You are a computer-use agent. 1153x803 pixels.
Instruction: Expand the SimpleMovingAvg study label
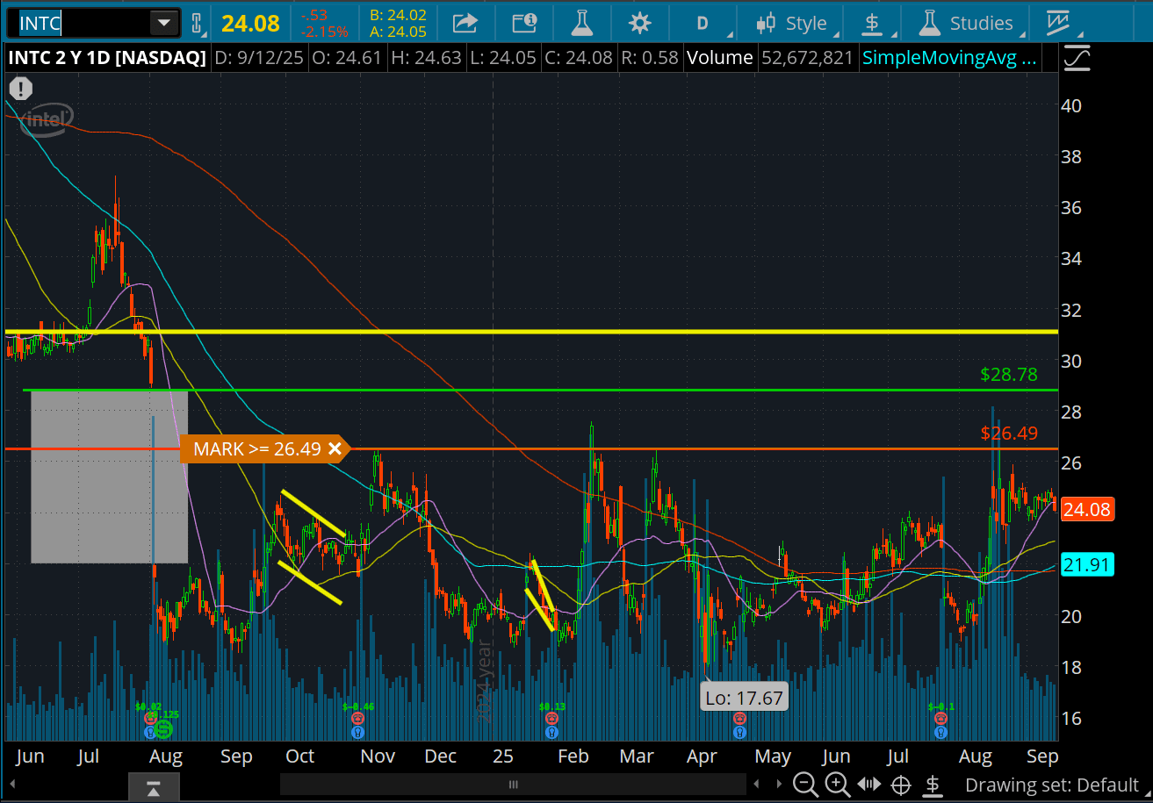[949, 59]
